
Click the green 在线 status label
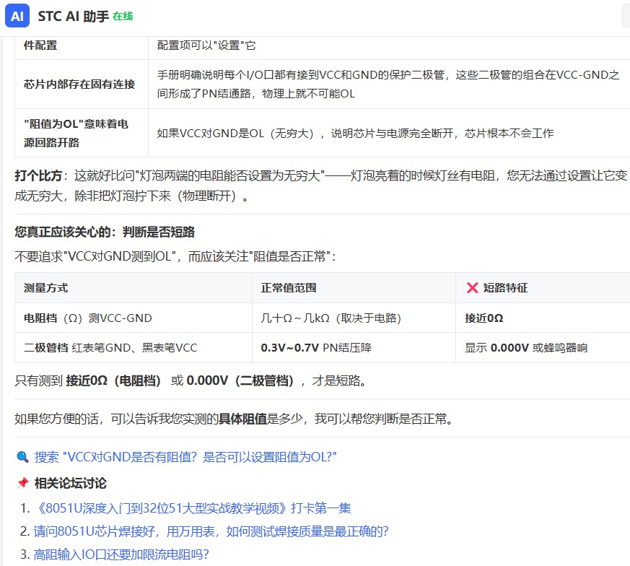coord(123,16)
